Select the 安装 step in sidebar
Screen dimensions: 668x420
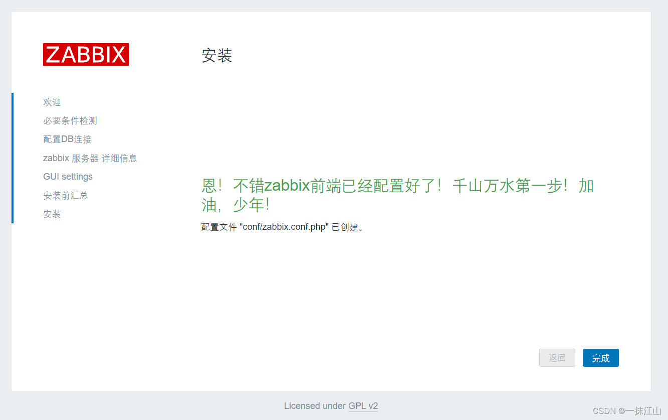click(52, 214)
